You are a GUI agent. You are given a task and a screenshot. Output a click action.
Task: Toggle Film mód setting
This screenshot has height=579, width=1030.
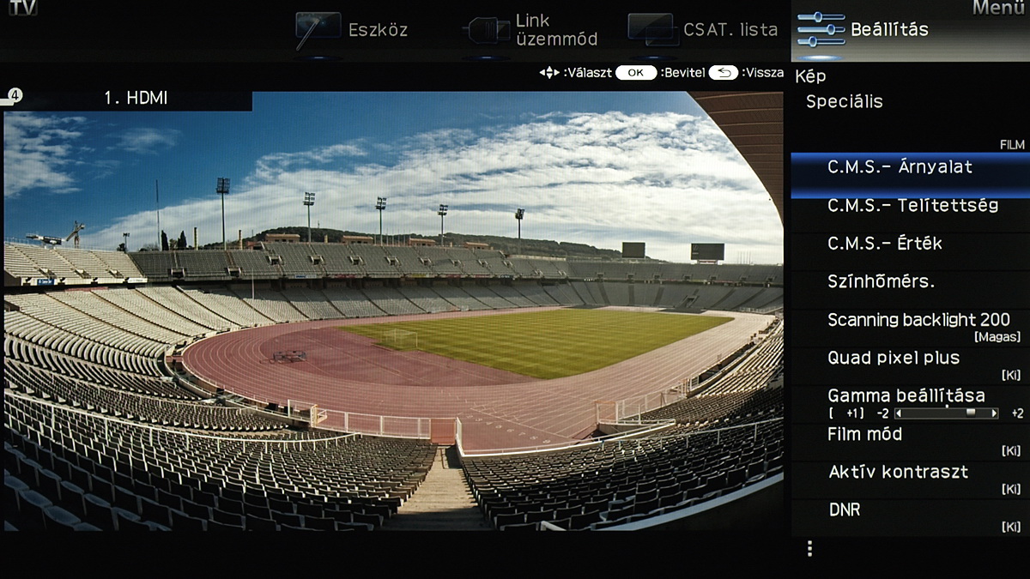click(x=911, y=442)
